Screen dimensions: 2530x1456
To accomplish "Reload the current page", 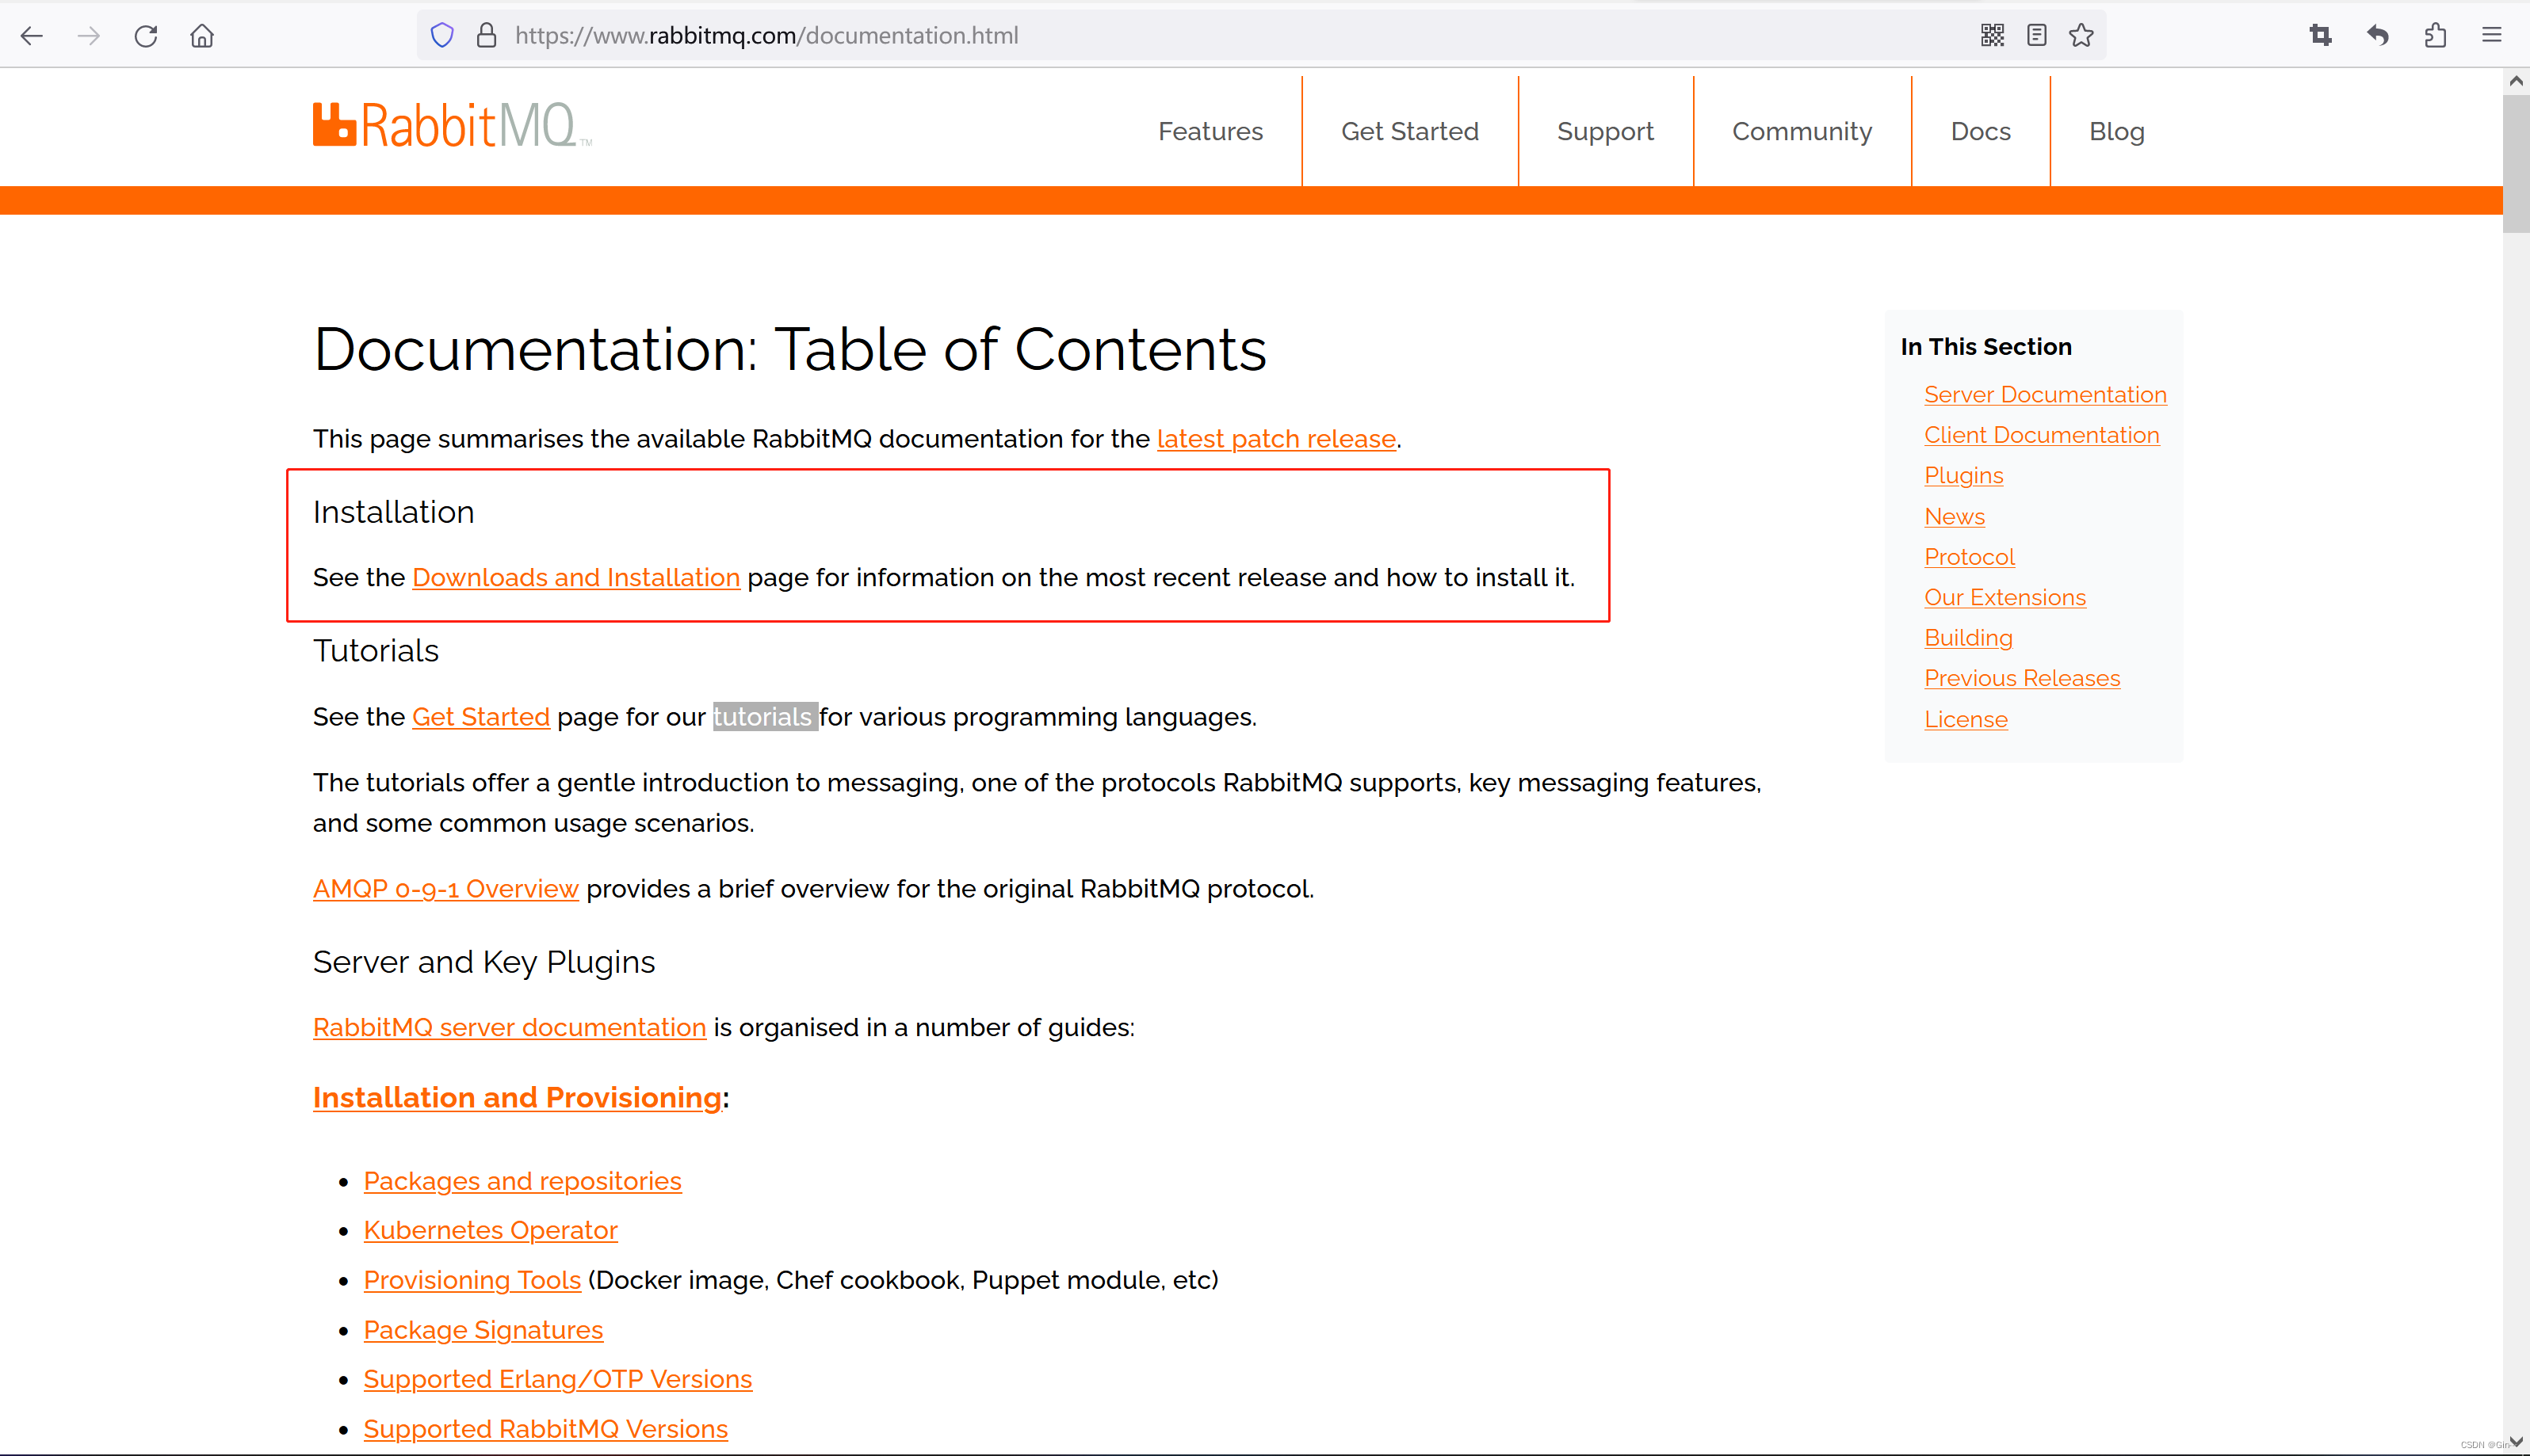I will coord(146,36).
